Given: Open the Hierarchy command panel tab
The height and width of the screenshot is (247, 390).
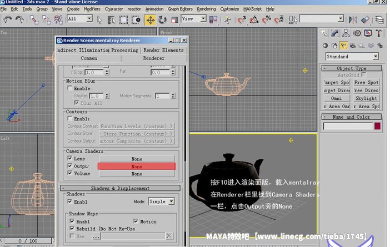Looking at the screenshot, I should point(346,33).
